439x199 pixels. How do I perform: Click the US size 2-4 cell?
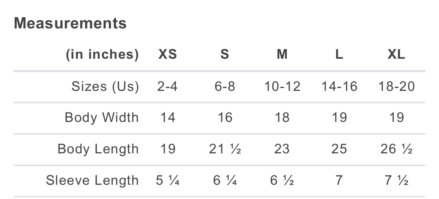[167, 87]
